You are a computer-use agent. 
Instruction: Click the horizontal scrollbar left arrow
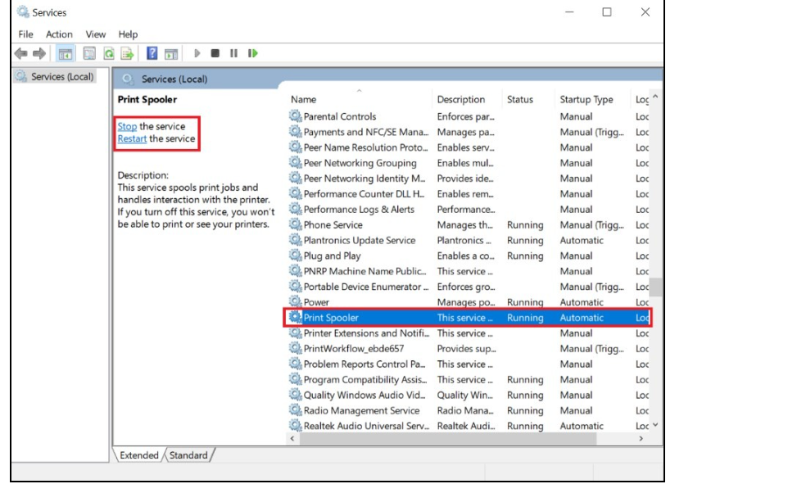pyautogui.click(x=292, y=438)
